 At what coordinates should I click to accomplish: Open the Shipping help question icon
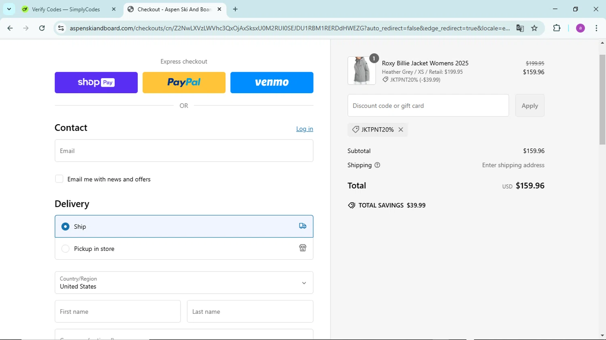tap(377, 165)
